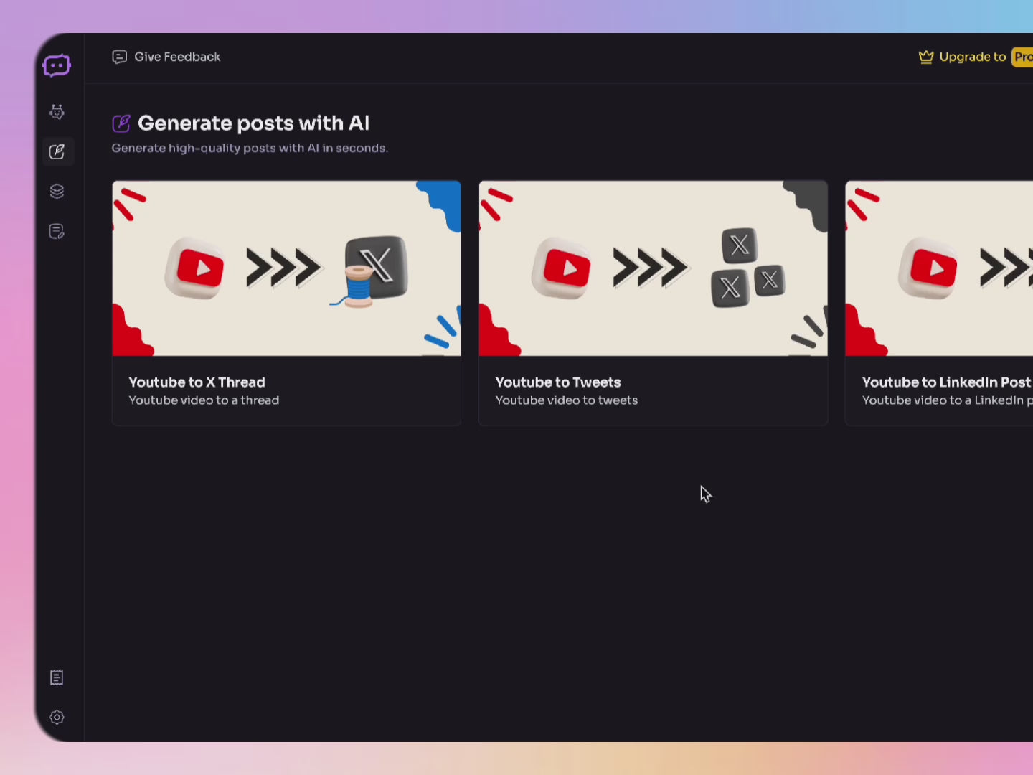Image resolution: width=1033 pixels, height=775 pixels.
Task: Select the 'Youtube to LinkedIn Post' title
Action: click(945, 382)
